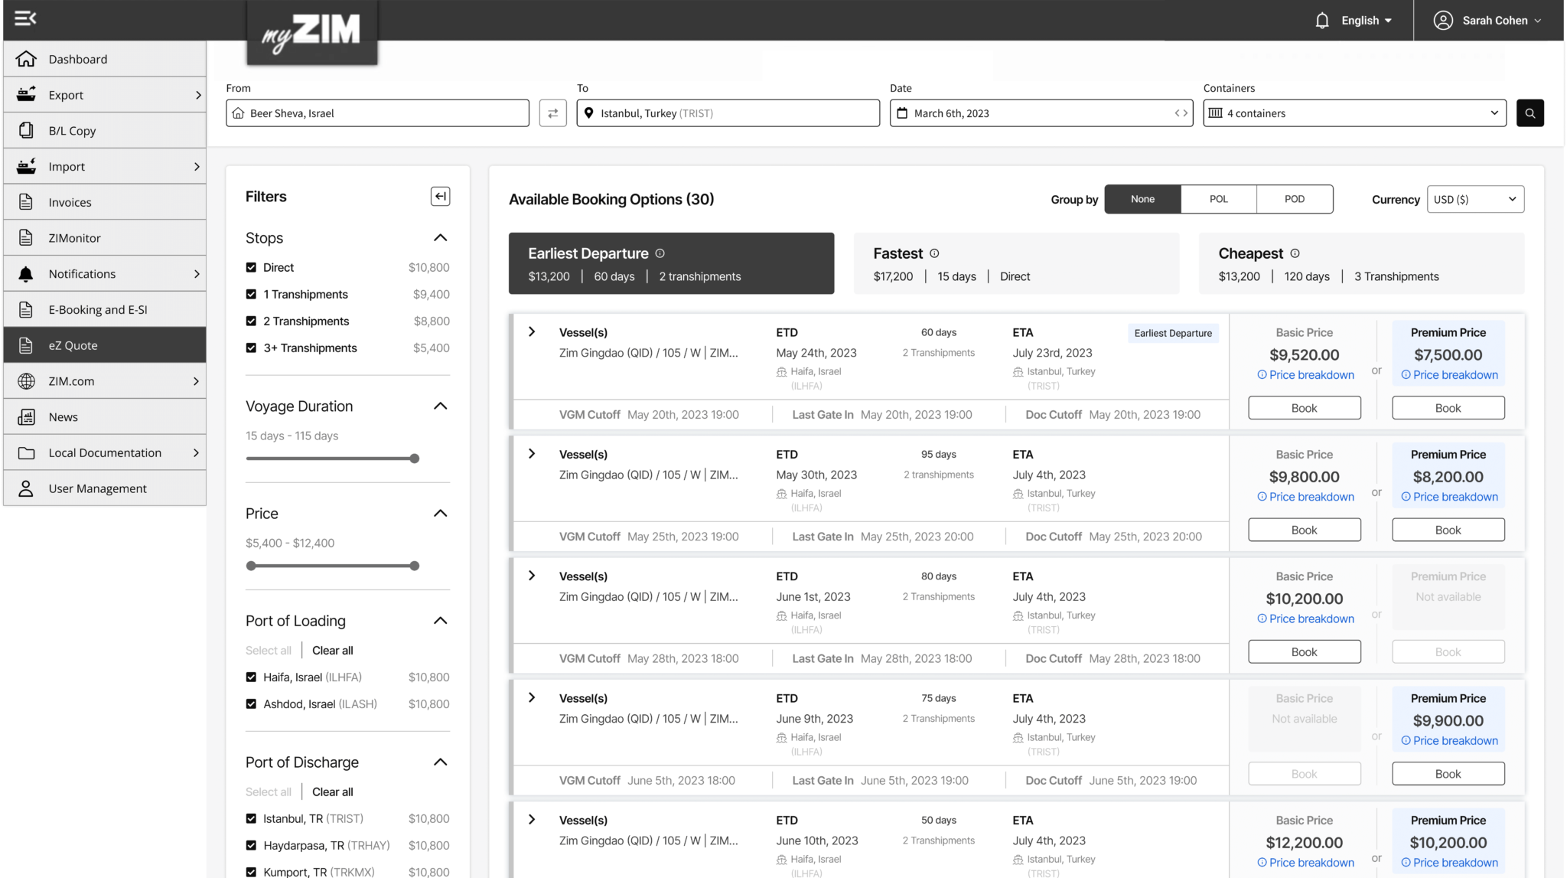The width and height of the screenshot is (1567, 878).
Task: Toggle the hamburger menu icon
Action: [25, 18]
